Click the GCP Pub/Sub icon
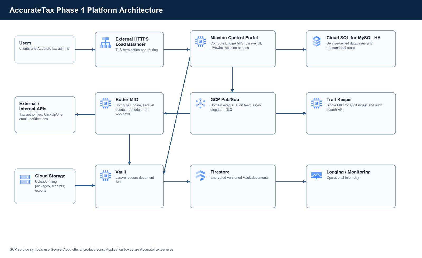 tap(200, 103)
